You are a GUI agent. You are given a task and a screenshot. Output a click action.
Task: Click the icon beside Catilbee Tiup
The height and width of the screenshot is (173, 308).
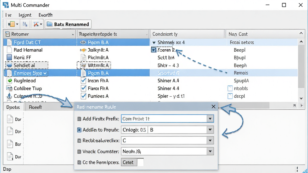click(x=9, y=88)
